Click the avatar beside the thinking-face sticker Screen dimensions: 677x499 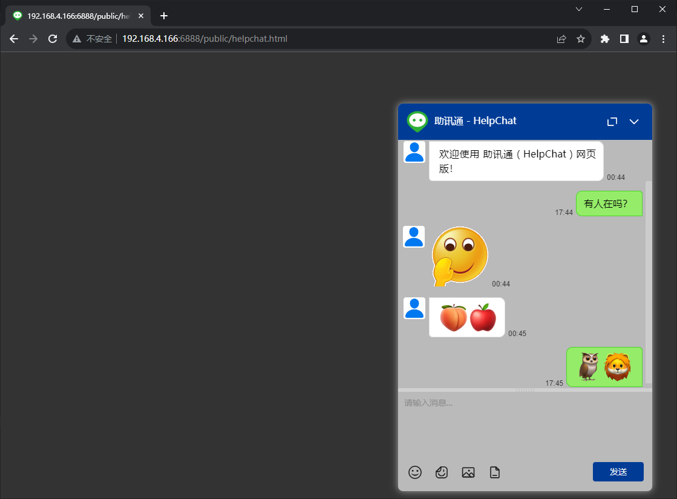(414, 237)
